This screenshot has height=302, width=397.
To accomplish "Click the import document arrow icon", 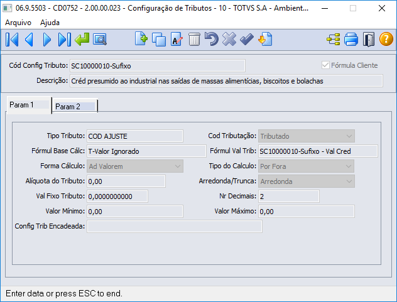I will coord(265,39).
